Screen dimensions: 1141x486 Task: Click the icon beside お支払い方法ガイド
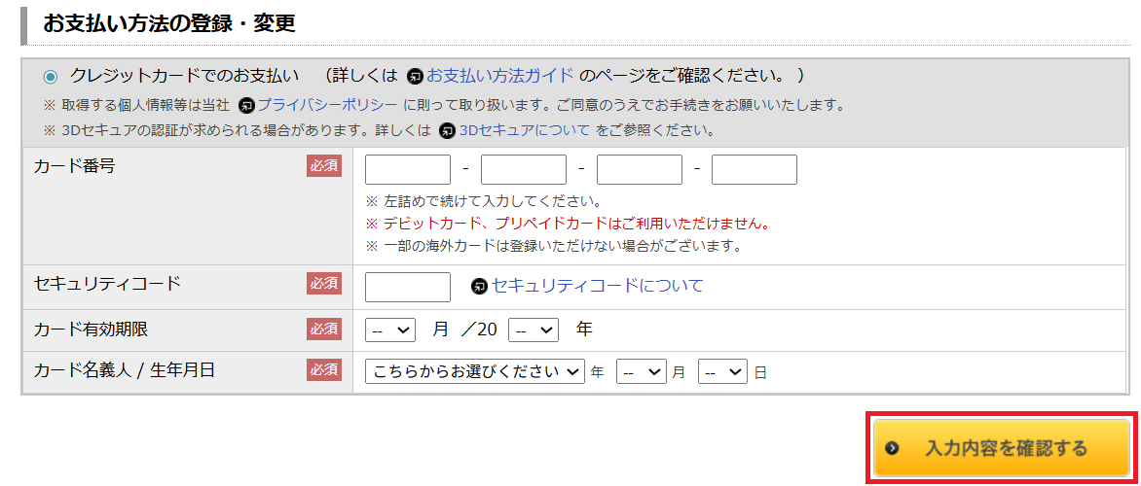pyautogui.click(x=416, y=76)
